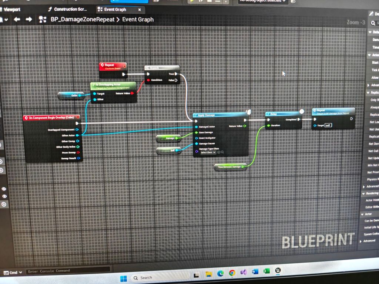The height and width of the screenshot is (284, 379).
Task: Click the Play button in top toolbar
Action: (x=192, y=1)
